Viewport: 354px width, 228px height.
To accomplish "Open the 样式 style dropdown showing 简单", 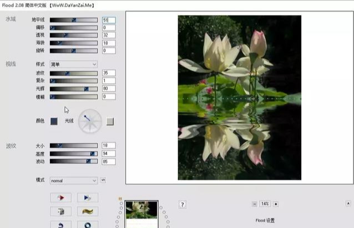I will pos(74,64).
